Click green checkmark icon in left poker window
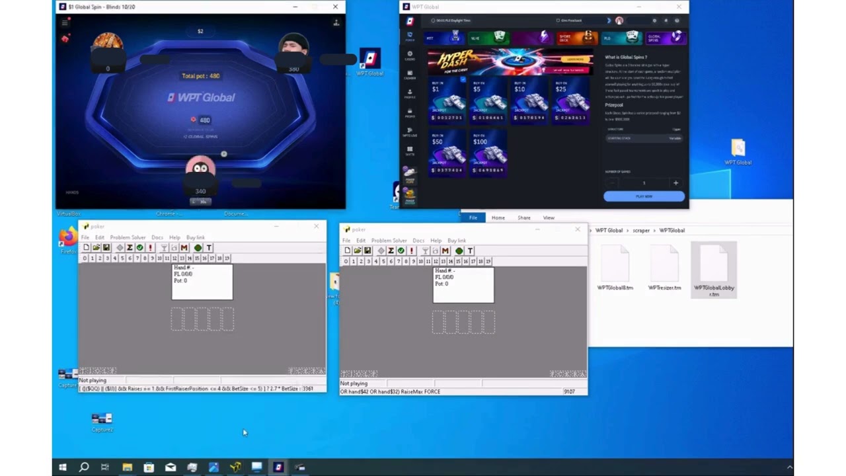 tap(139, 248)
